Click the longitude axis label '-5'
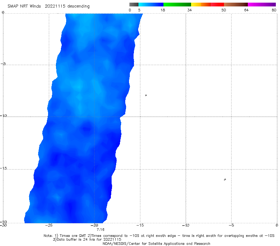The width and height of the screenshot is (280, 246). (x=231, y=225)
